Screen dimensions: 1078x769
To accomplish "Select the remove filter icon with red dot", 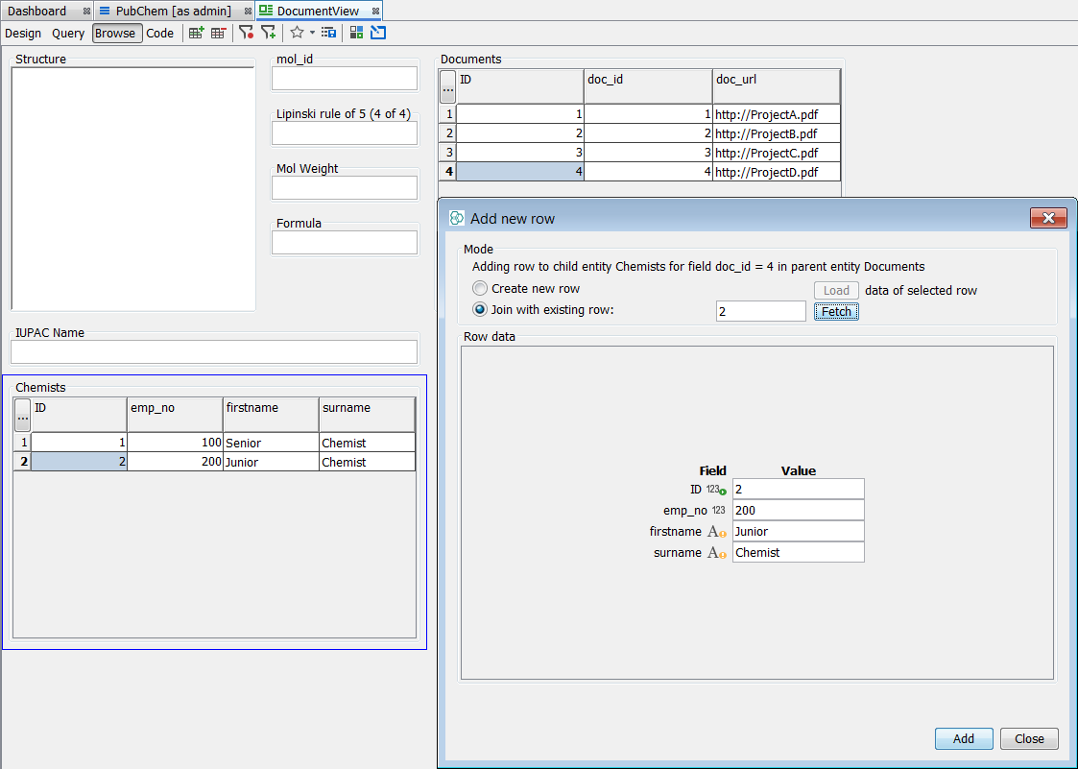I will (x=246, y=32).
